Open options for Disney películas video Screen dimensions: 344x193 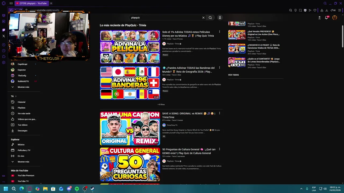click(x=219, y=32)
